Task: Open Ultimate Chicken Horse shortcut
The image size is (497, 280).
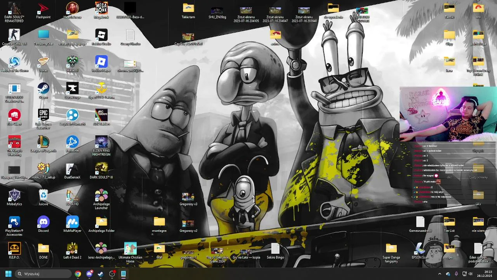Action: pos(130,252)
